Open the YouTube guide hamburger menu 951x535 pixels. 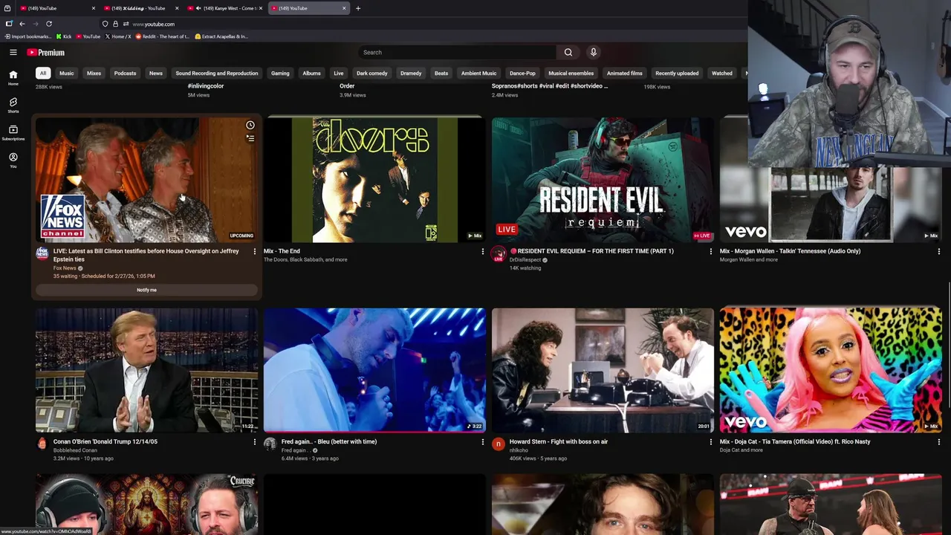pyautogui.click(x=13, y=52)
